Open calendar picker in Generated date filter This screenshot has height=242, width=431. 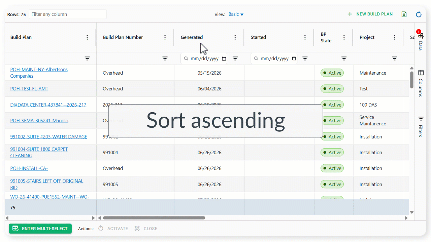click(x=224, y=58)
